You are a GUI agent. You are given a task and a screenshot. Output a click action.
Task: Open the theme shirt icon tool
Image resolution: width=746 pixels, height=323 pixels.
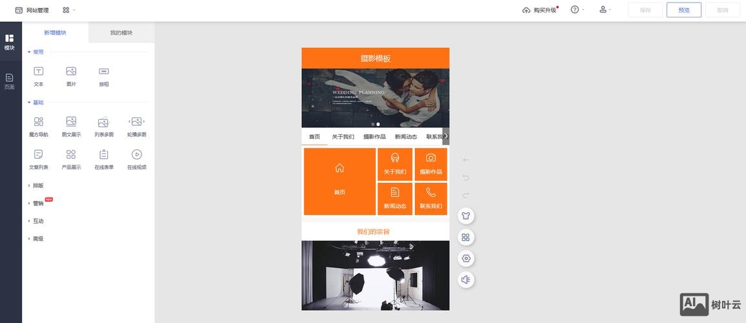[x=465, y=216]
